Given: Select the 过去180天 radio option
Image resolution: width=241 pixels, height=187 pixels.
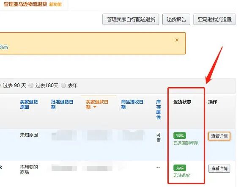Looking at the screenshot, I should pyautogui.click(x=31, y=85).
